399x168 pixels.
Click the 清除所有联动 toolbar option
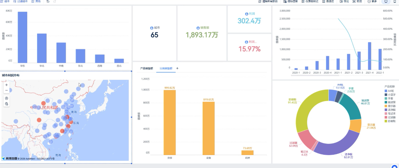tap(268, 1)
